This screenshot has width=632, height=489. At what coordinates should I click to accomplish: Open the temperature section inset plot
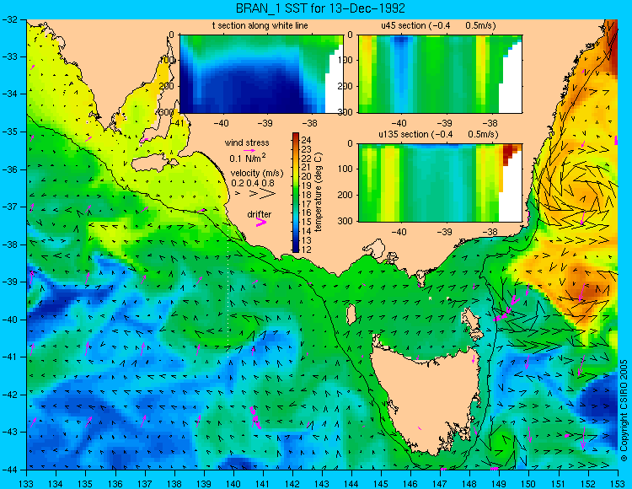pyautogui.click(x=261, y=74)
